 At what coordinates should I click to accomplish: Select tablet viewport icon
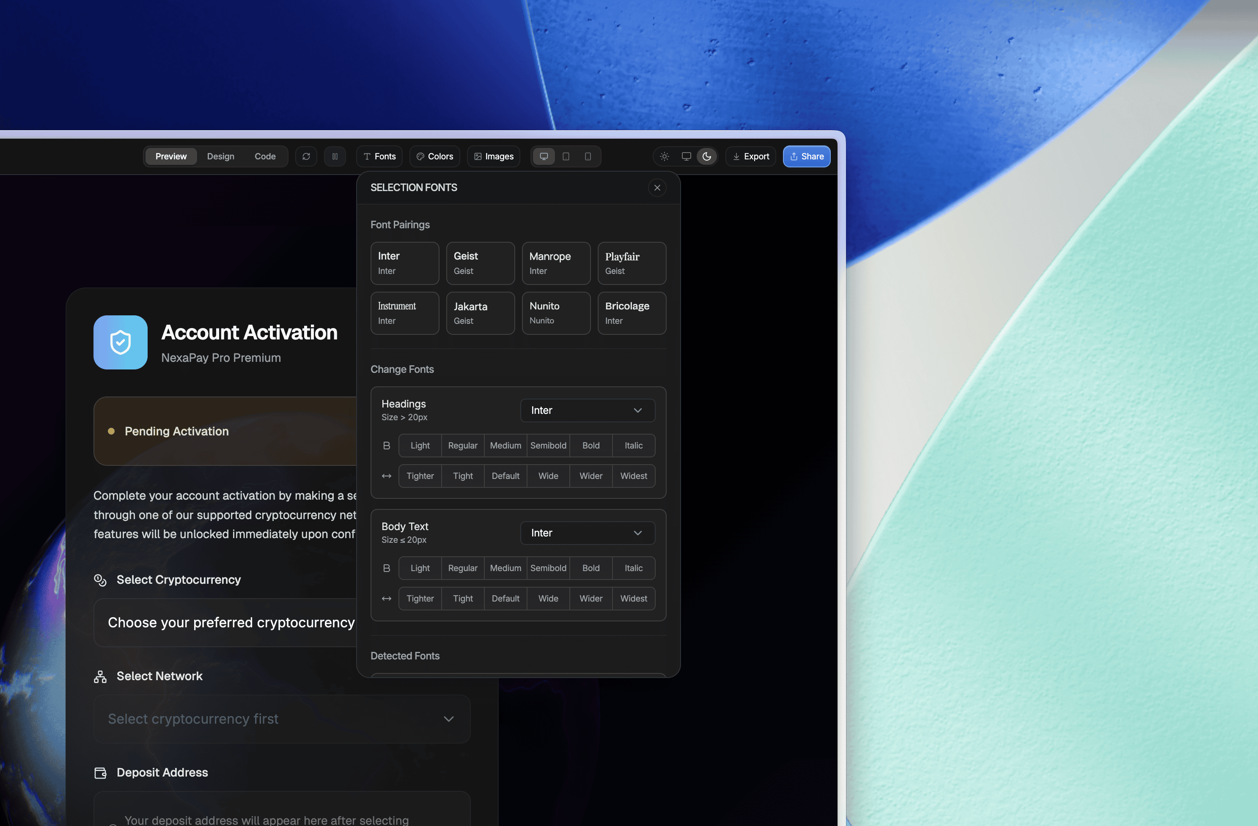566,156
